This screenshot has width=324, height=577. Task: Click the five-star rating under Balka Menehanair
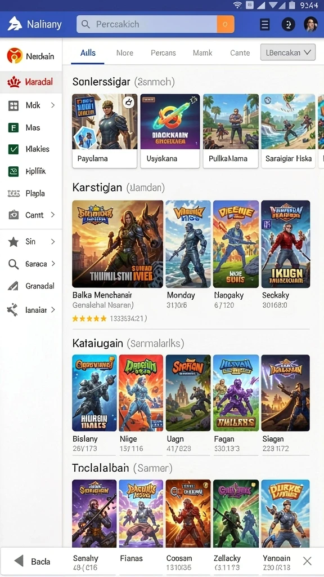click(89, 319)
